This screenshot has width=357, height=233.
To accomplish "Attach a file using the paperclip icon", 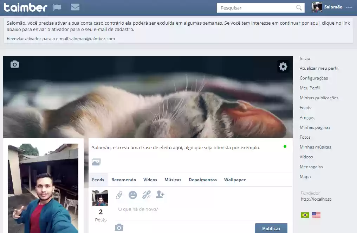I will tap(119, 194).
